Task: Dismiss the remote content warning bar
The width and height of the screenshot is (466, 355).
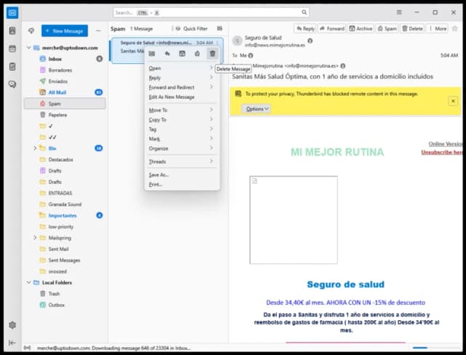Action: pos(453,101)
